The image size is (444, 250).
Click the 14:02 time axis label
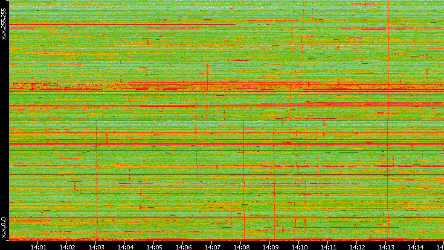[67, 247]
